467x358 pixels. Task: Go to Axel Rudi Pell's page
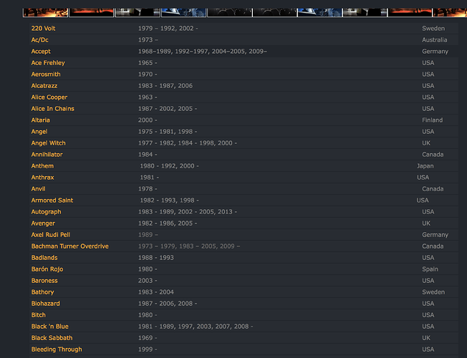[x=51, y=235]
